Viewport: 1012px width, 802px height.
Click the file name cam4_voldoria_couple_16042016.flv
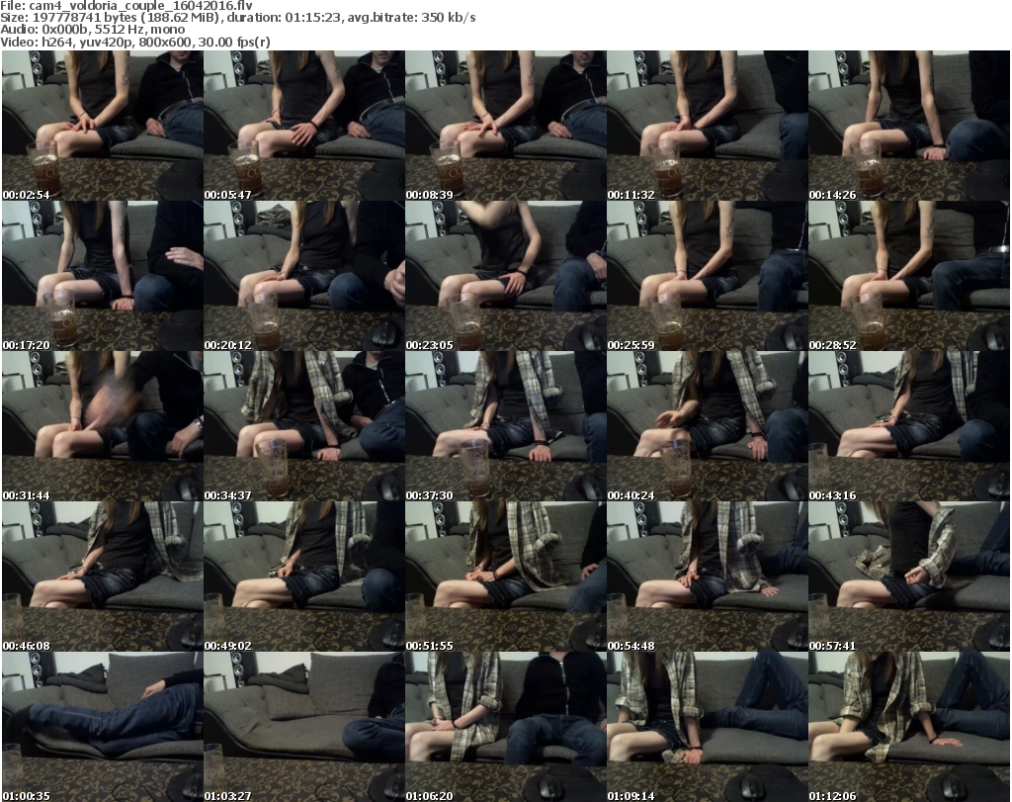pos(140,6)
